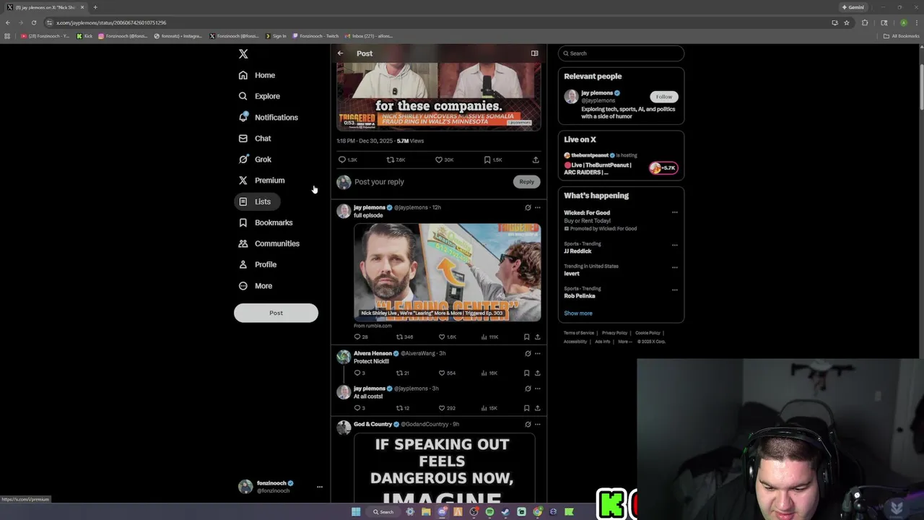
Task: Open Cookie Policy footer link
Action: coord(648,333)
